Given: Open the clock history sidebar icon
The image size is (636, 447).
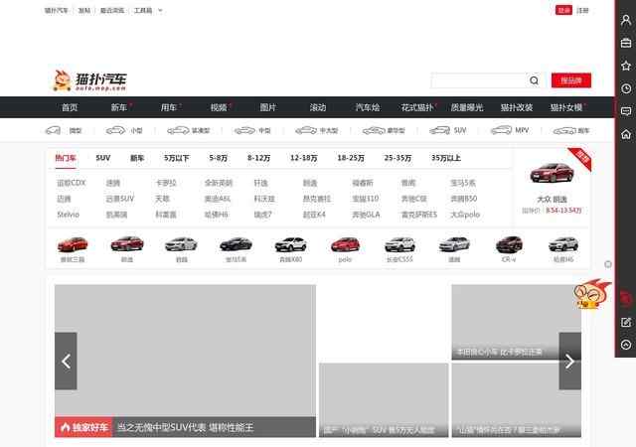Looking at the screenshot, I should pyautogui.click(x=625, y=88).
